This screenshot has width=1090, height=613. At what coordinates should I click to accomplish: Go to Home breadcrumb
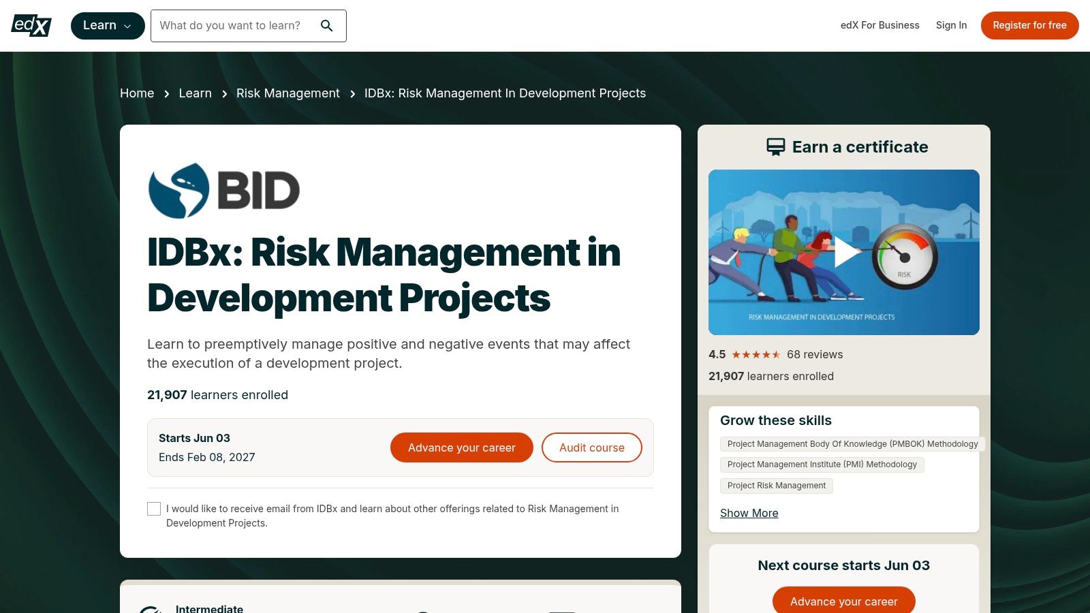click(137, 93)
